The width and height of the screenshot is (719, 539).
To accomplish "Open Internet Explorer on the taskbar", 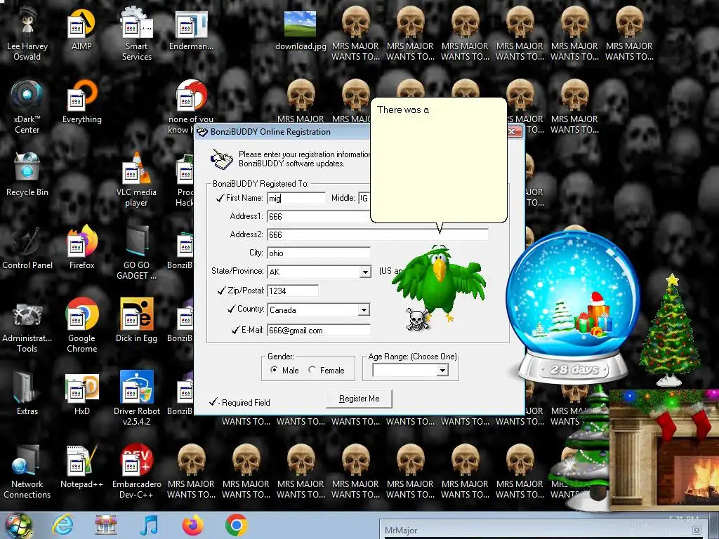I will 62,526.
